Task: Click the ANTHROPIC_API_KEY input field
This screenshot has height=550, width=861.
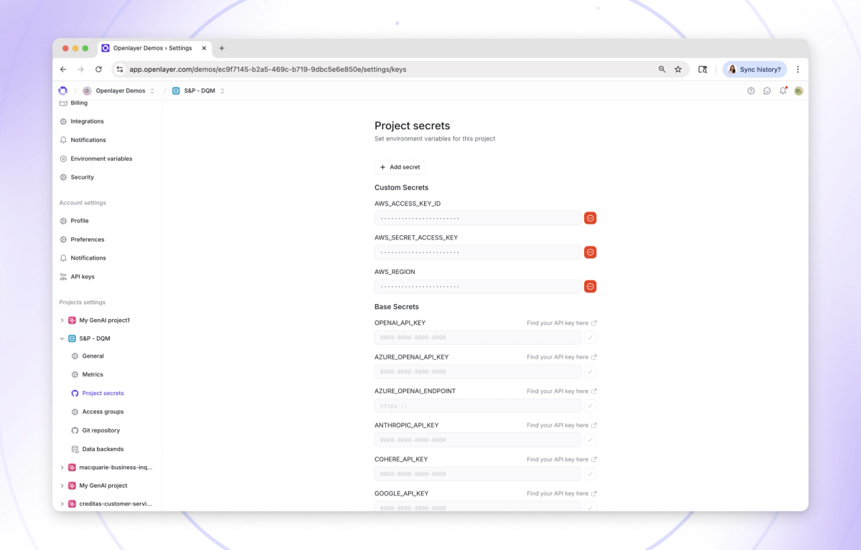Action: click(x=478, y=440)
